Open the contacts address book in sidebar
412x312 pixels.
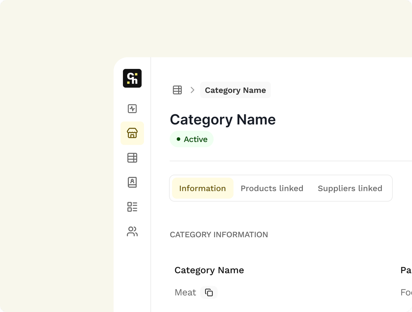132,182
